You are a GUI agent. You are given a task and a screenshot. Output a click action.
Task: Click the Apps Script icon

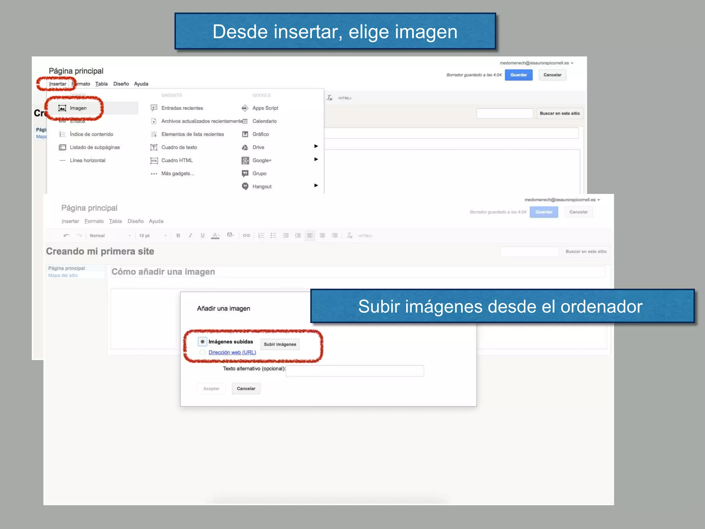click(x=245, y=108)
